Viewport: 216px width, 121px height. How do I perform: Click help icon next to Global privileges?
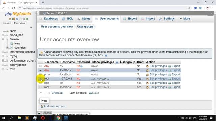tap(117, 62)
